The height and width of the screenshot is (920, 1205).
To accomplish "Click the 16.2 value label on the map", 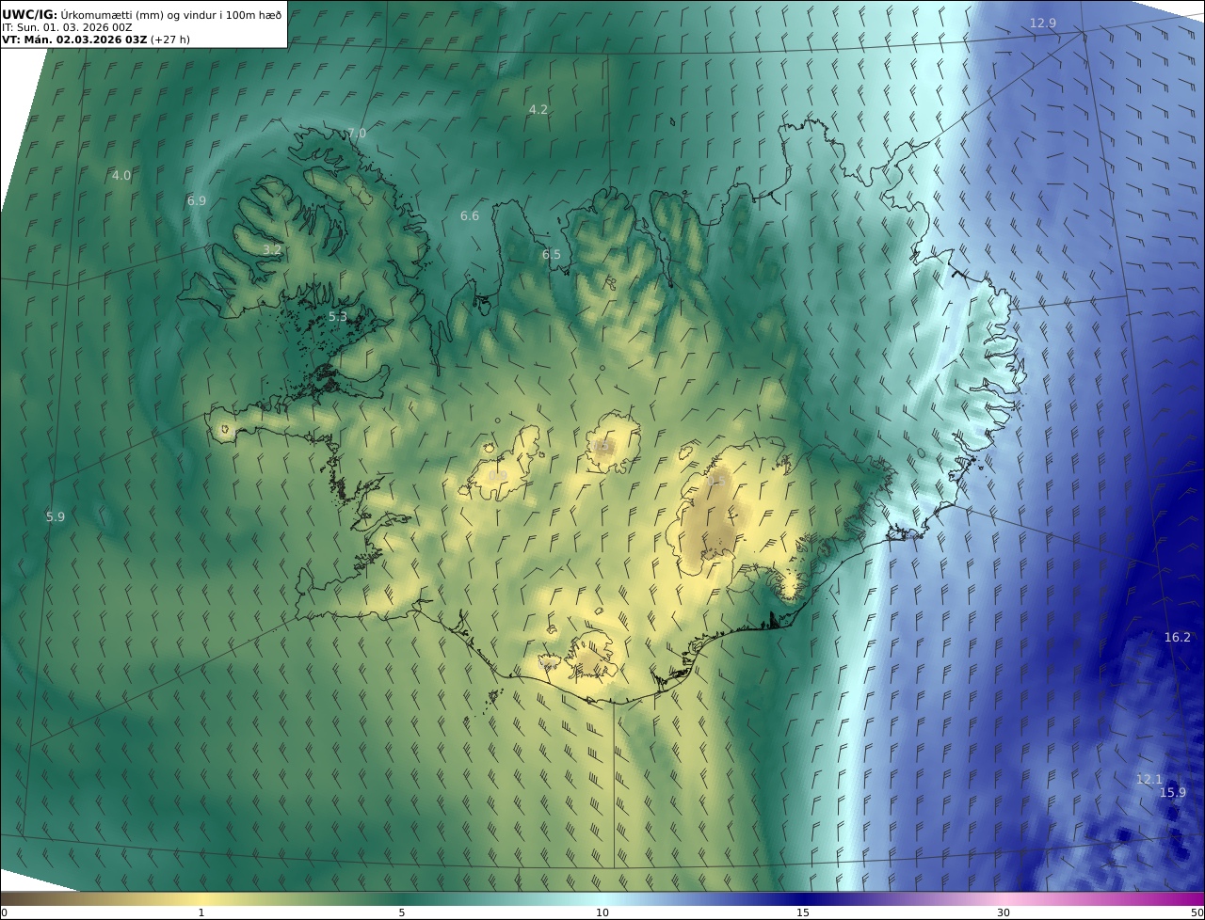I will tap(1177, 637).
